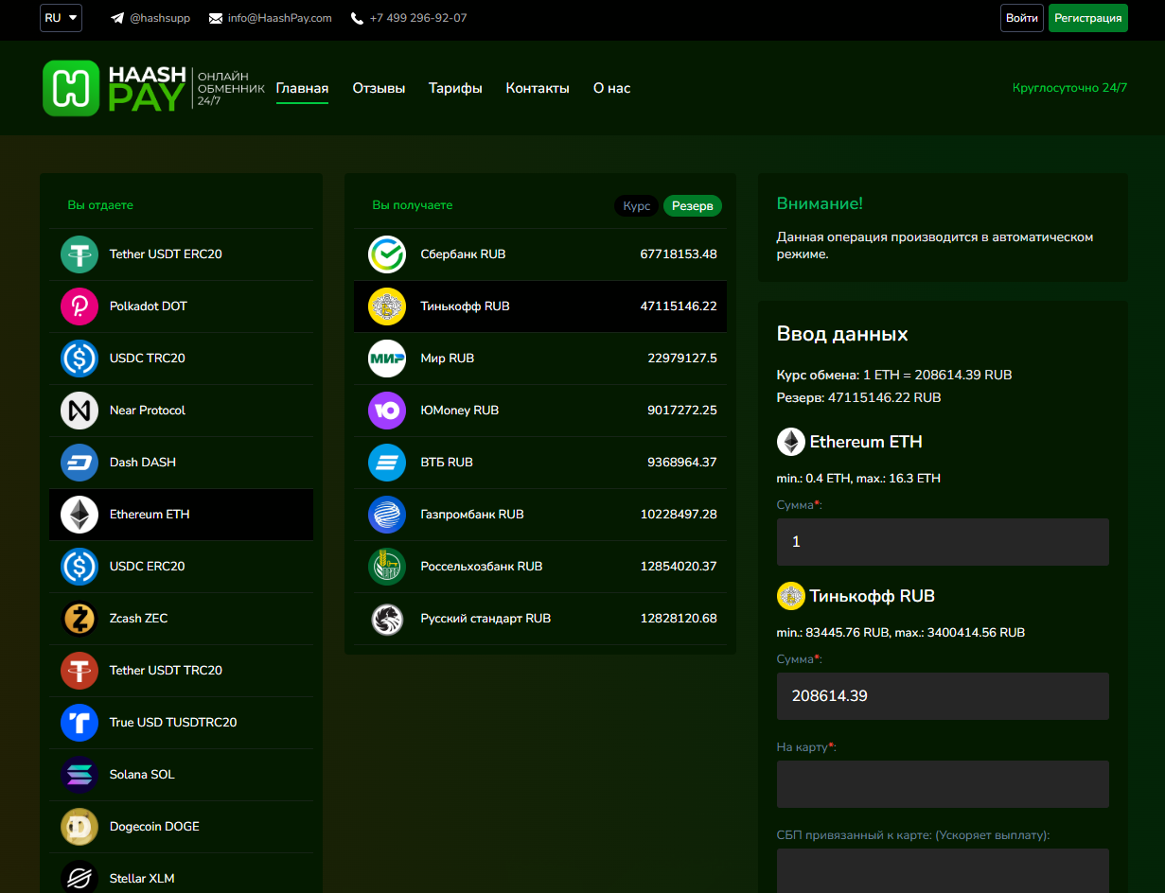Focus the СБП привязанный к карте field

[x=943, y=870]
